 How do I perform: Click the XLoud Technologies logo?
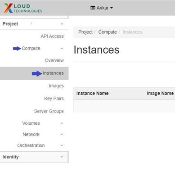(x=23, y=8)
